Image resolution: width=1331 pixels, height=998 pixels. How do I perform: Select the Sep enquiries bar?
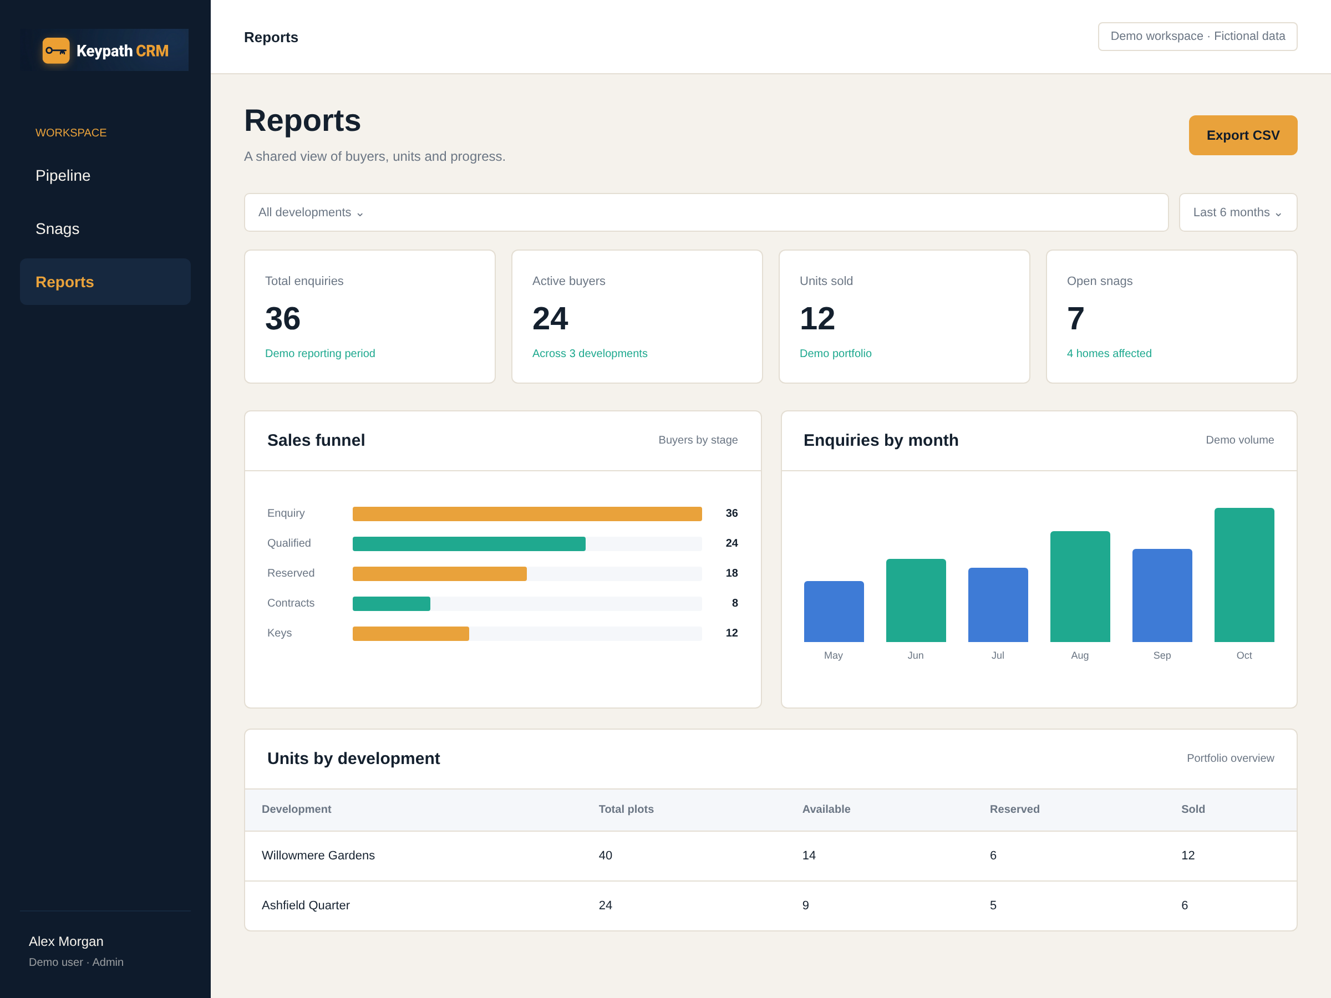(1162, 595)
